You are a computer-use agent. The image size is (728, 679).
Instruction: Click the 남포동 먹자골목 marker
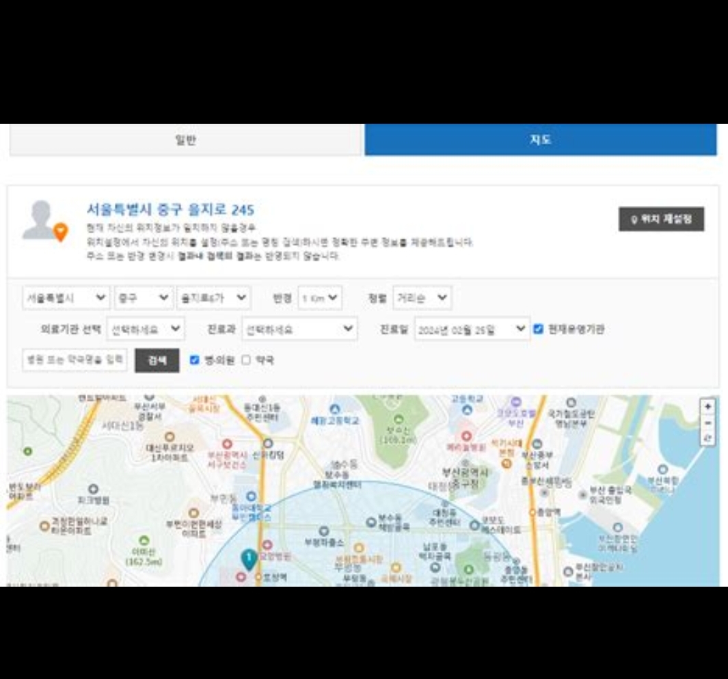pos(435,567)
